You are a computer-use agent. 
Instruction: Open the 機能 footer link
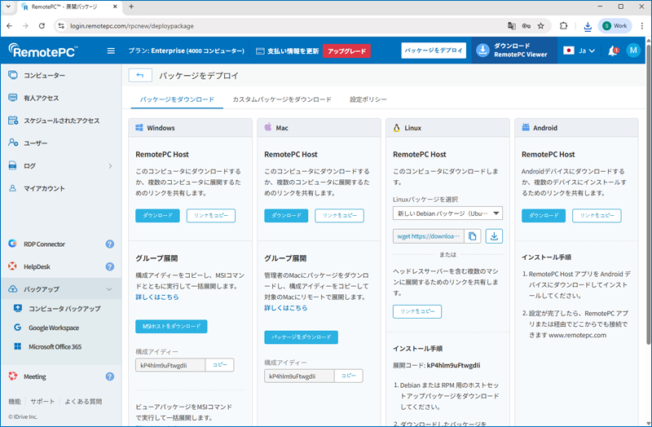(x=15, y=401)
